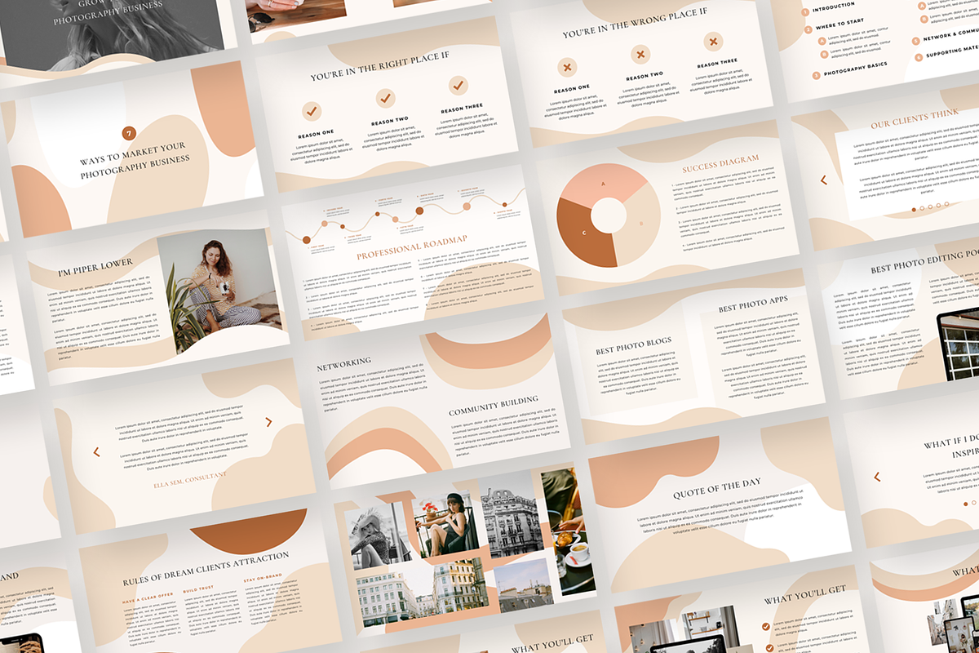Select donut chart segment labeled B
Screen dimensions: 979x653
click(x=641, y=222)
